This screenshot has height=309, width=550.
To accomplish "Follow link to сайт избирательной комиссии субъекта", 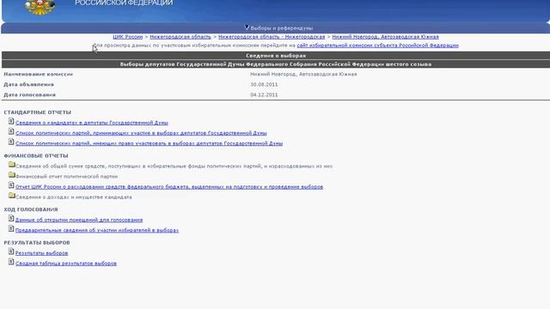I will (378, 45).
